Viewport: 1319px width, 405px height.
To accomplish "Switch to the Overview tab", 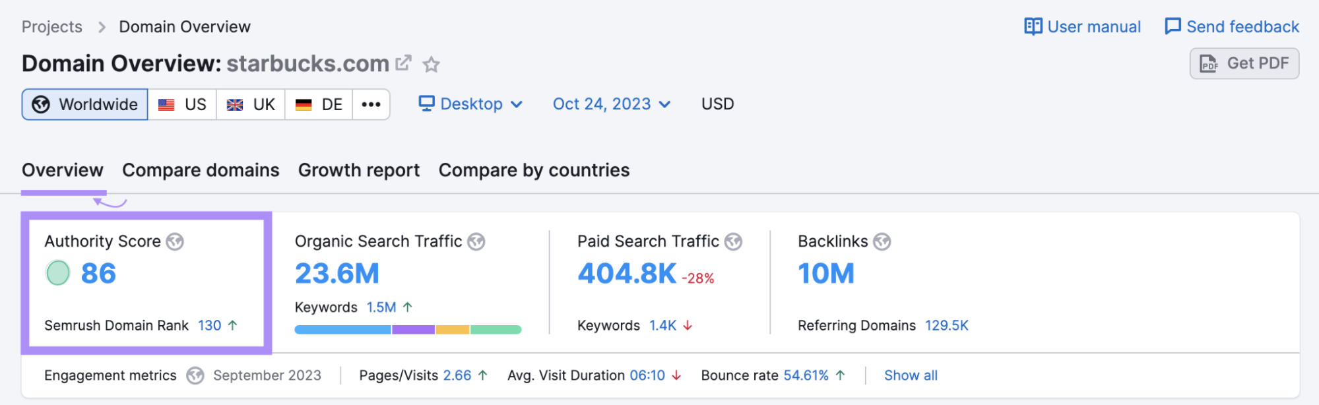I will click(63, 170).
